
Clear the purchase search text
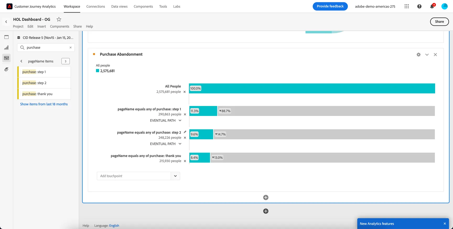click(x=71, y=47)
